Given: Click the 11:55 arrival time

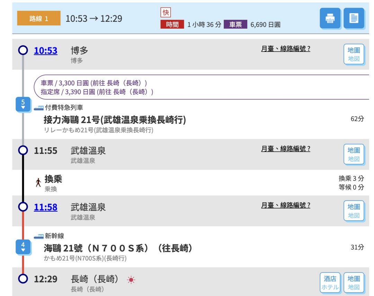Looking at the screenshot, I should [x=46, y=151].
